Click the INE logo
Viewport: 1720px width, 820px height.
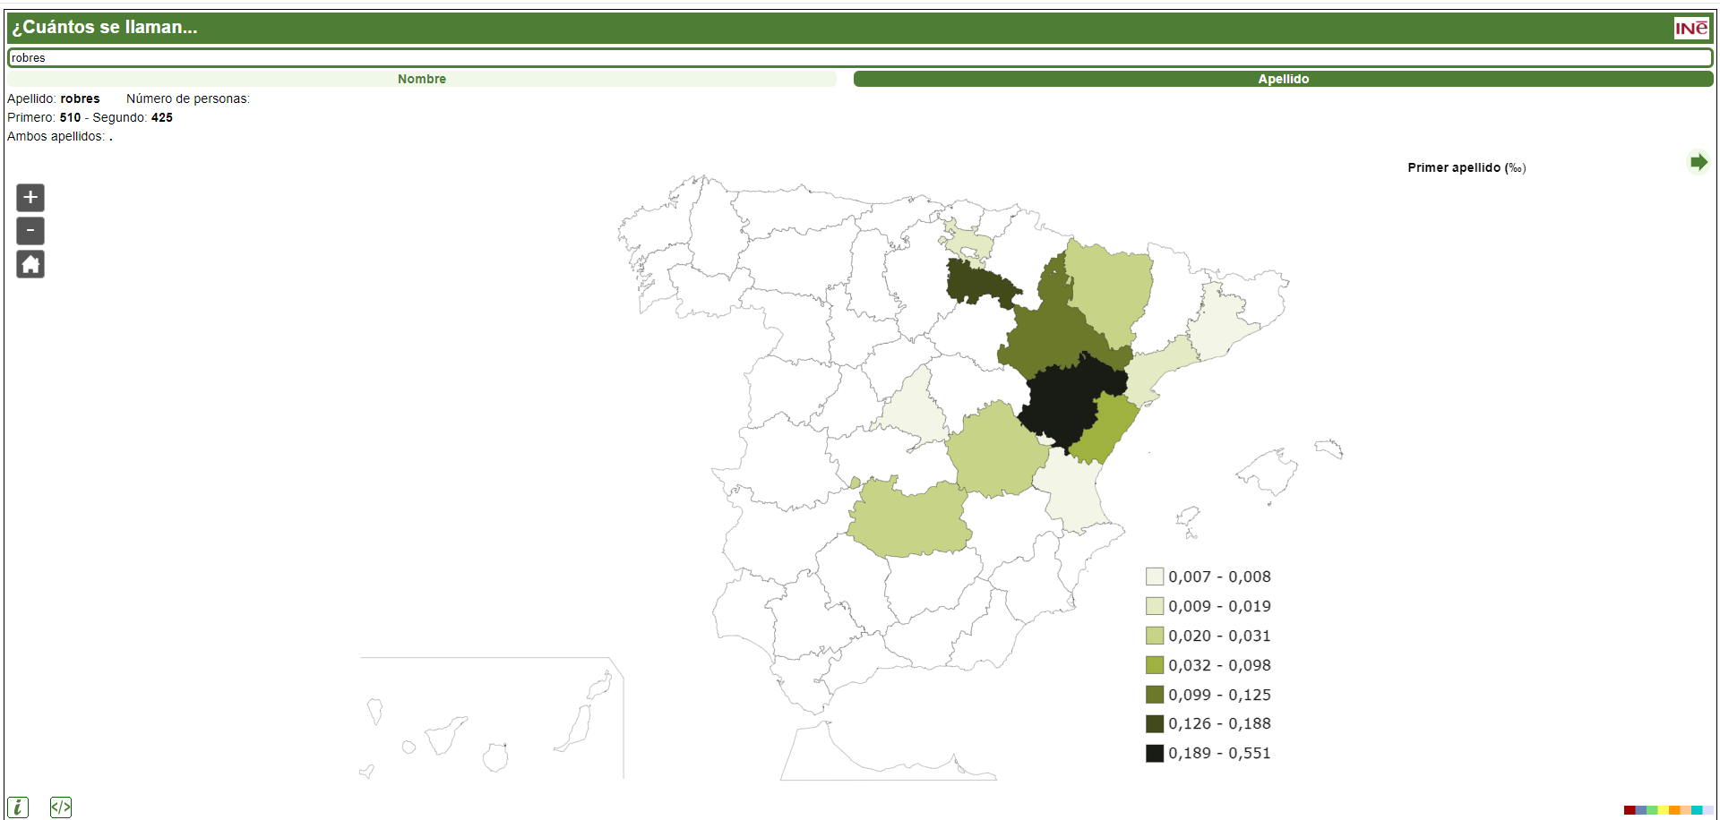[x=1691, y=28]
